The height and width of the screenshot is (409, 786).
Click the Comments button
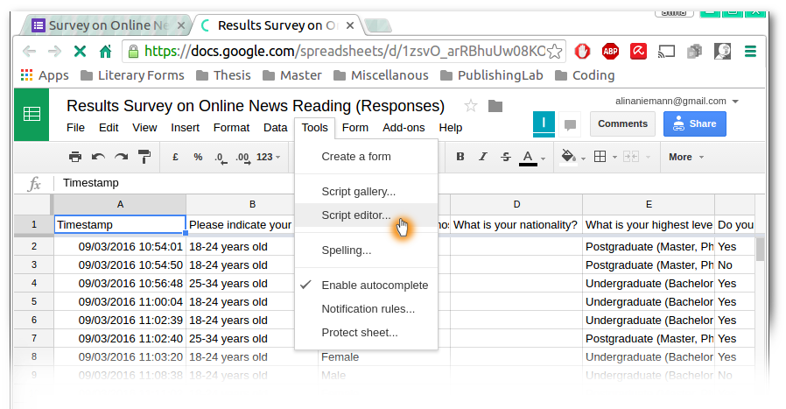(622, 124)
